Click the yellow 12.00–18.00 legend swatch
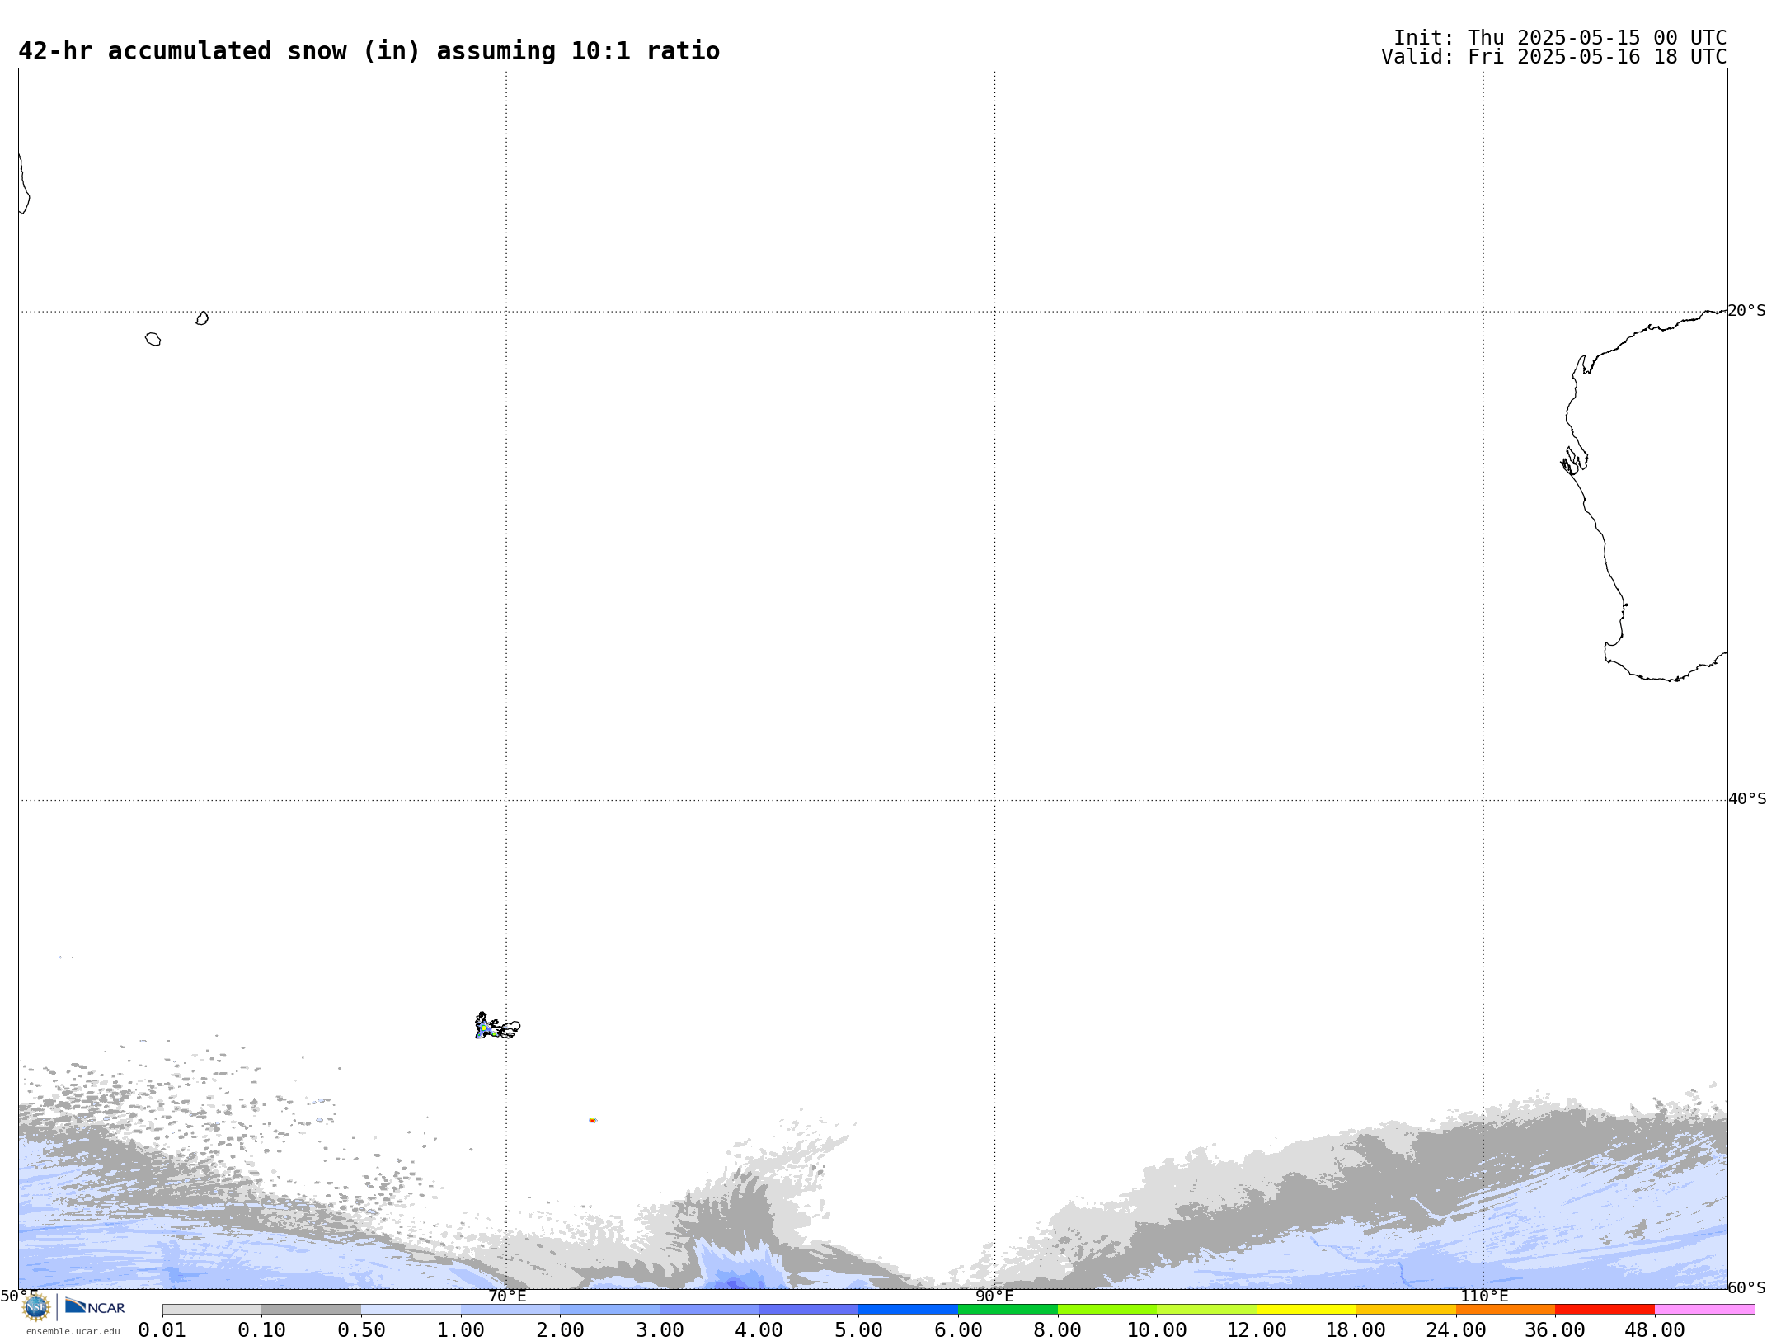 click(x=1306, y=1310)
